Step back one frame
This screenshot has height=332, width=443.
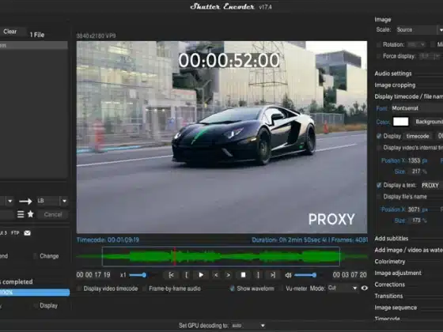click(216, 275)
